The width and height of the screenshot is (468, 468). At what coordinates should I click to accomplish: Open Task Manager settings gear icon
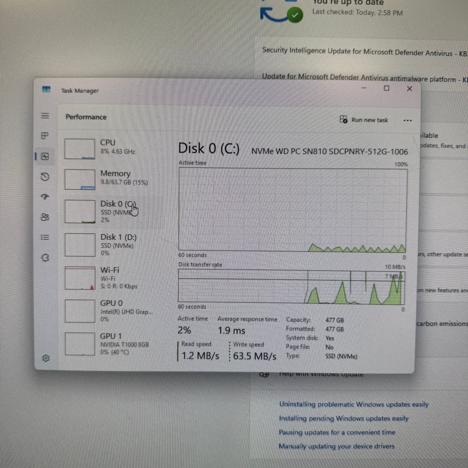click(x=46, y=358)
